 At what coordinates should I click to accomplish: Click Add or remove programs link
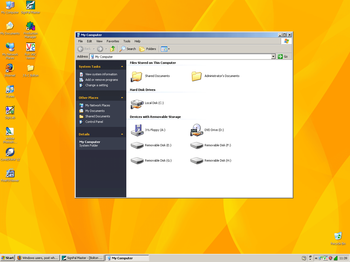point(102,80)
